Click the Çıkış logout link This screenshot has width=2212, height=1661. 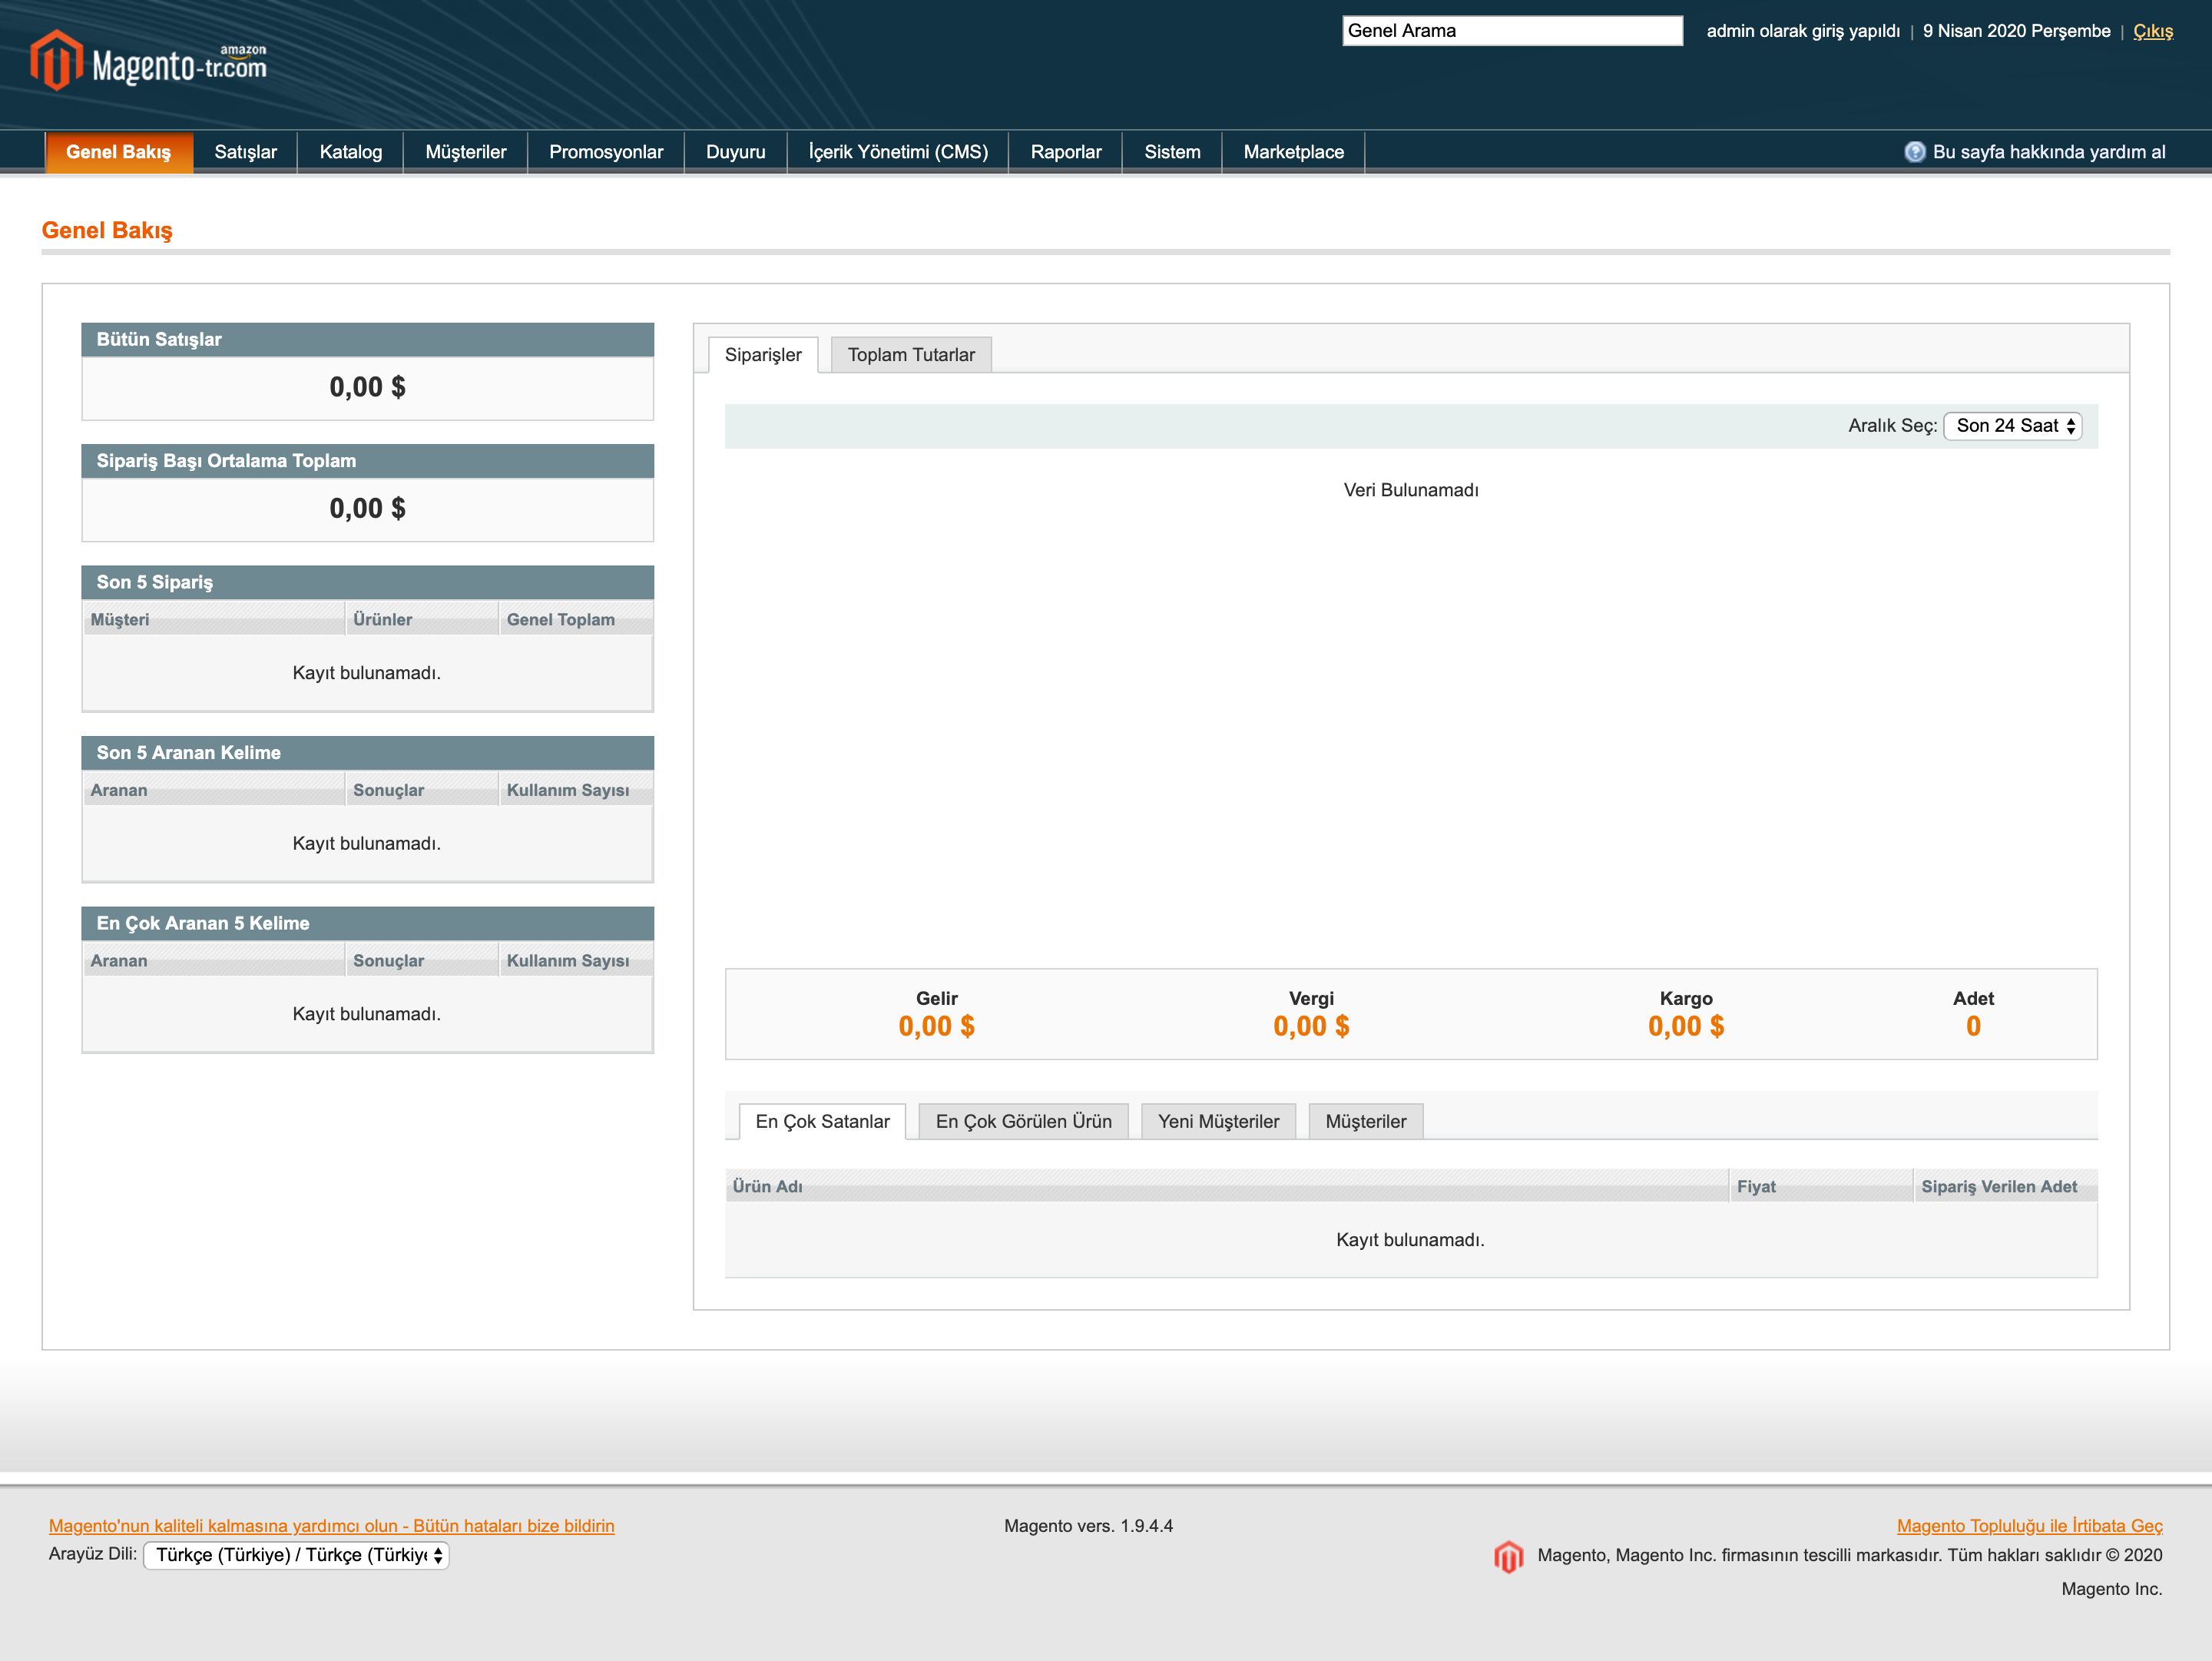(x=2153, y=31)
